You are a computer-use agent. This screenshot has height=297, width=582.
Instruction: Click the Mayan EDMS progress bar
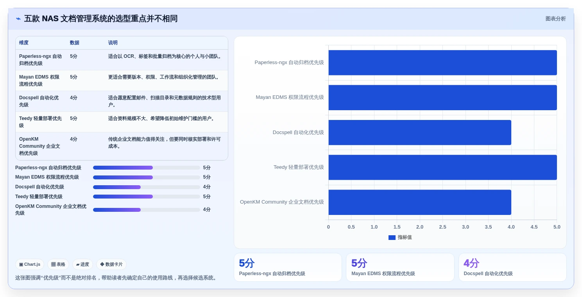click(x=147, y=177)
